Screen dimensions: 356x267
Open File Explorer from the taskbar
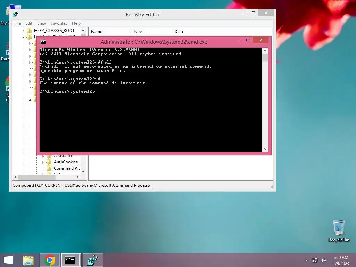(x=28, y=260)
